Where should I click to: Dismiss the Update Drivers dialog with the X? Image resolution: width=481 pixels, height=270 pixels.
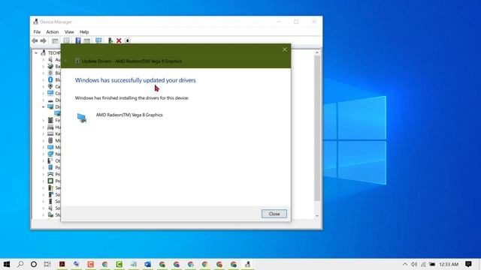click(x=284, y=49)
